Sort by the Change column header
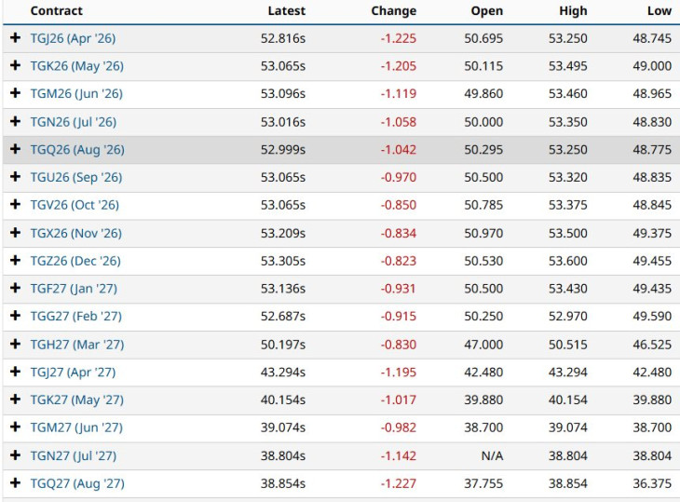Image resolution: width=680 pixels, height=502 pixels. point(393,11)
